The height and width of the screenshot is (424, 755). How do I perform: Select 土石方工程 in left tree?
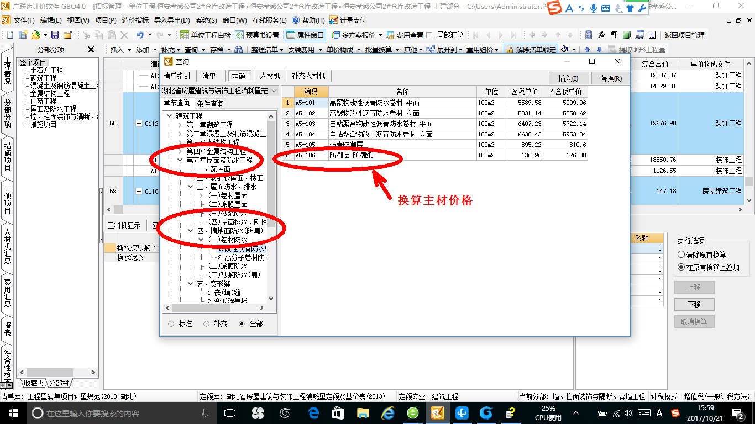46,71
